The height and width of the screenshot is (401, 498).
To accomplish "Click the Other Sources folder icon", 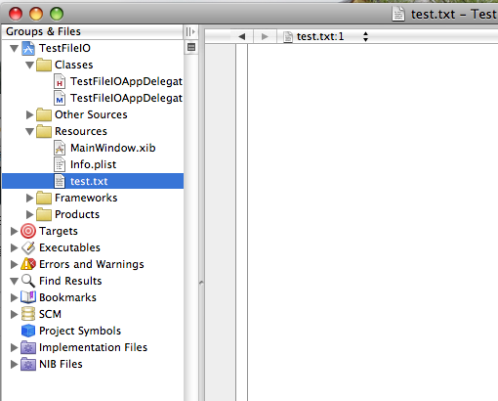I will [x=44, y=114].
